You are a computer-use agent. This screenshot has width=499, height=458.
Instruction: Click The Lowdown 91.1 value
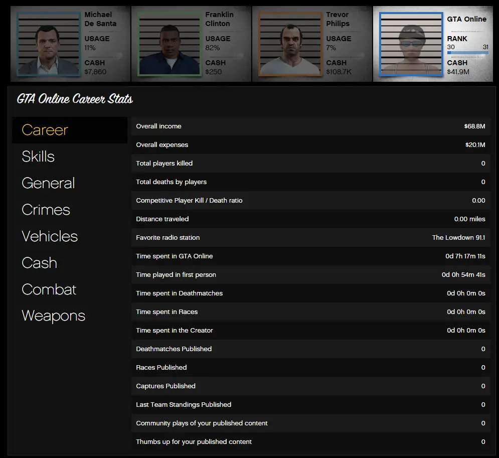coord(458,237)
